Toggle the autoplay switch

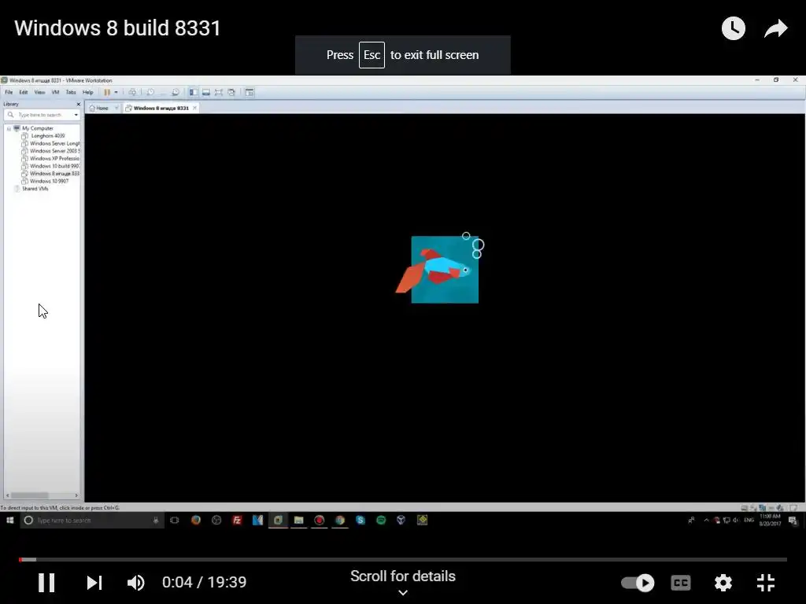click(x=638, y=583)
